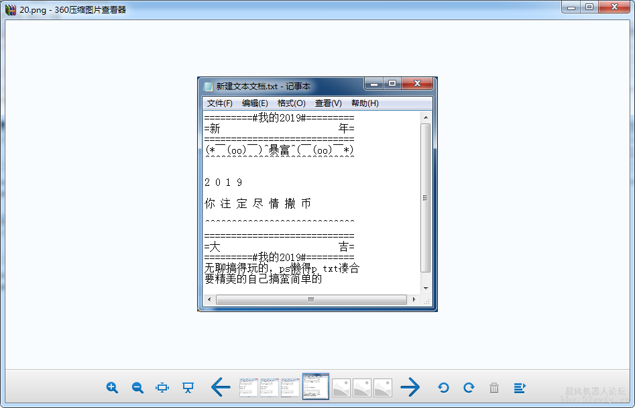Start the slideshow presentation icon
The width and height of the screenshot is (635, 408).
pyautogui.click(x=188, y=387)
